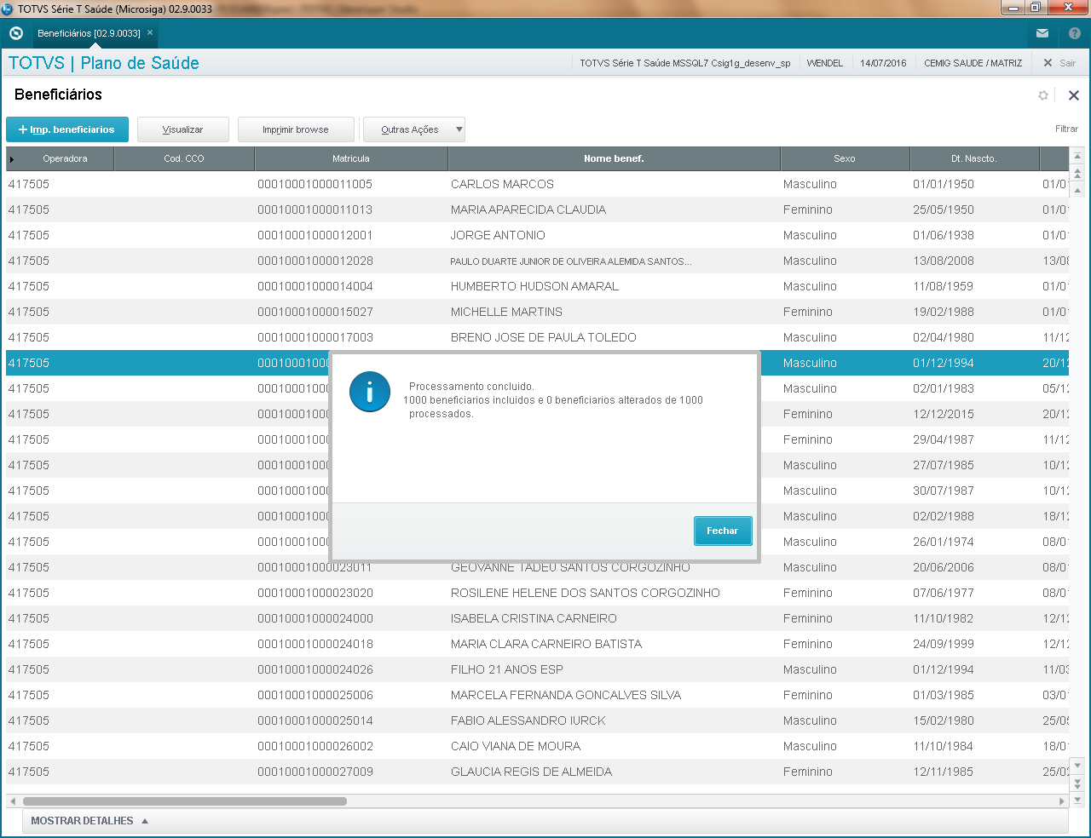Expand the Outras Ações dropdown
This screenshot has width=1091, height=838.
pyautogui.click(x=414, y=129)
